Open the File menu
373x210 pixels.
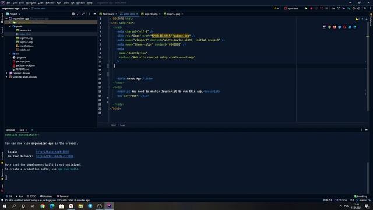coord(9,3)
